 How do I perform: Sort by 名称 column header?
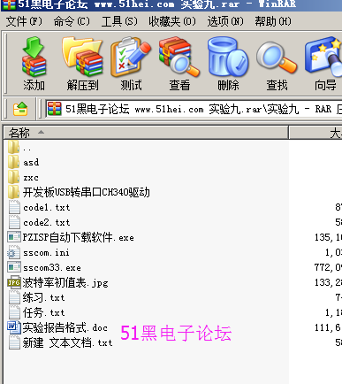146,133
